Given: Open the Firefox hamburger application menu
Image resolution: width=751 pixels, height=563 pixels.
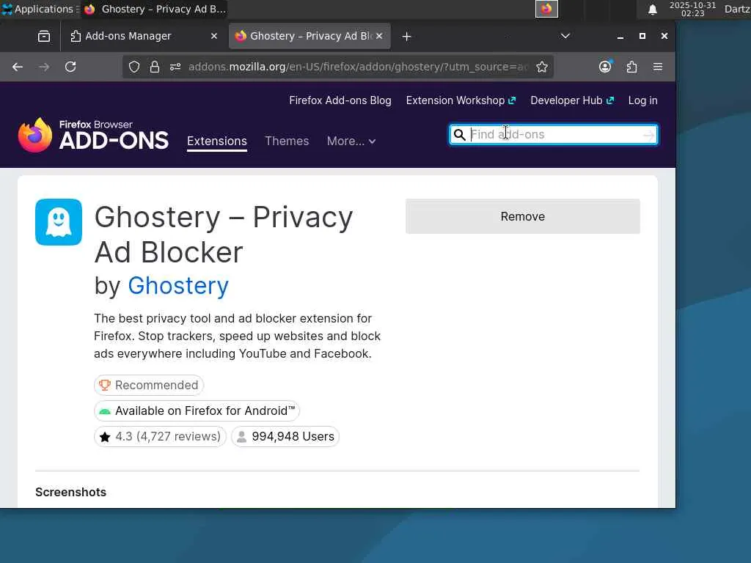Looking at the screenshot, I should click(x=658, y=67).
